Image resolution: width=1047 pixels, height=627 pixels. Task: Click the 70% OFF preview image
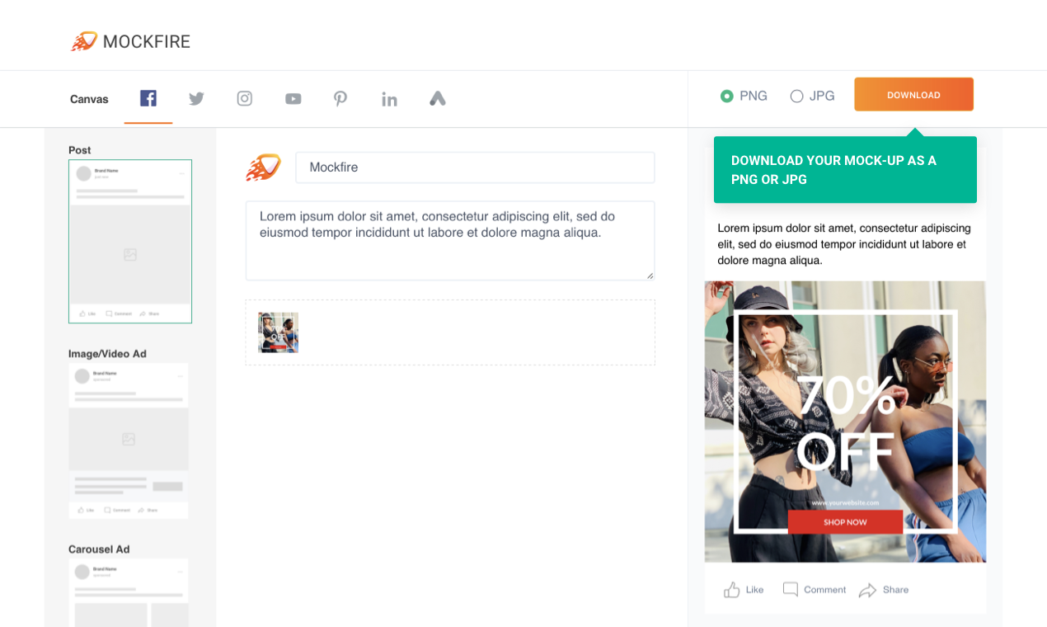[x=845, y=422]
